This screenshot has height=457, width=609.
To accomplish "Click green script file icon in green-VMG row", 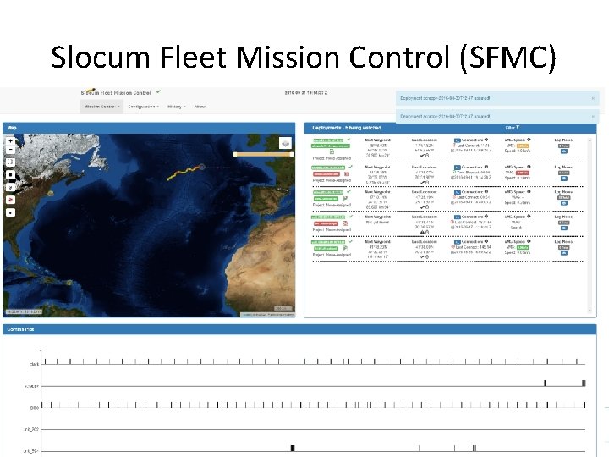I will (345, 248).
